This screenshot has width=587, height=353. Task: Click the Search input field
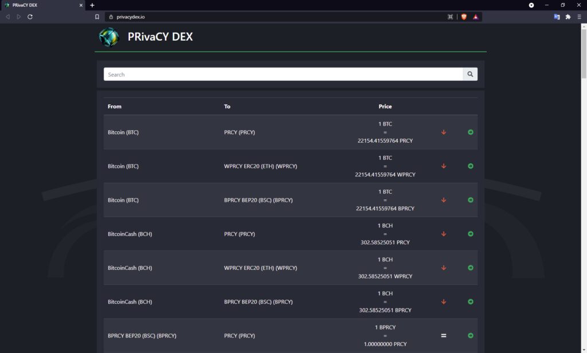click(x=283, y=74)
